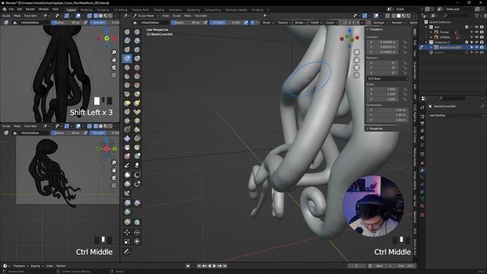Open XYZ Euler rotation mode dropdown
The image size is (487, 274).
(387, 78)
